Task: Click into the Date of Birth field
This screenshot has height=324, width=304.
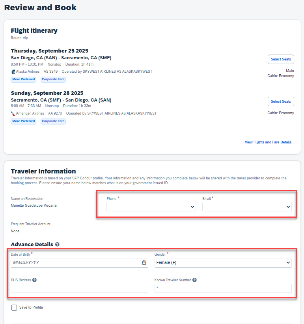Action: click(x=75, y=262)
